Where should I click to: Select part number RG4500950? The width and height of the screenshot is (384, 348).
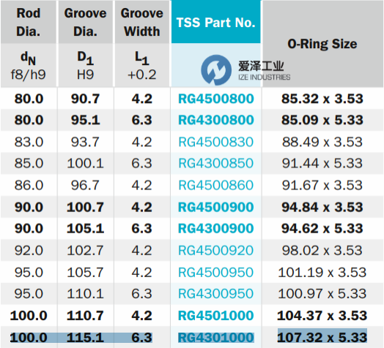pos(216,272)
